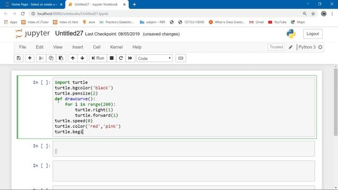Open a new browser tab
Screen dimensions: 338x190
tap(134, 4)
